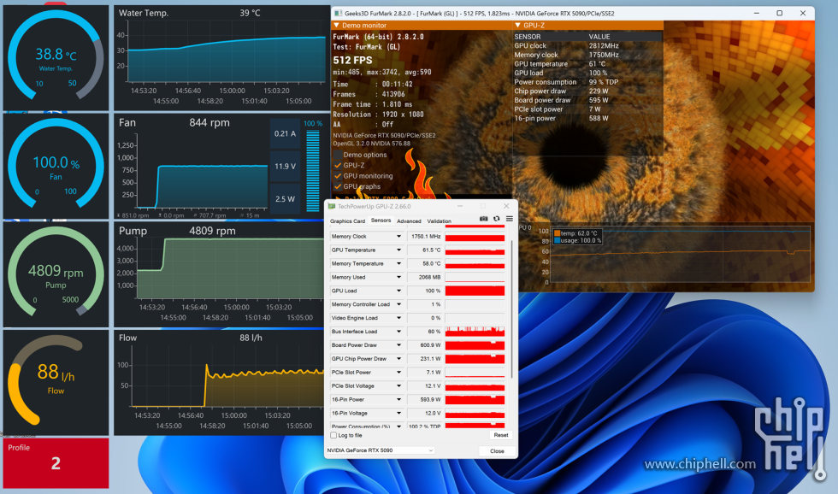This screenshot has width=838, height=494.
Task: Close the GPU-Z window with the X
Action: point(506,206)
